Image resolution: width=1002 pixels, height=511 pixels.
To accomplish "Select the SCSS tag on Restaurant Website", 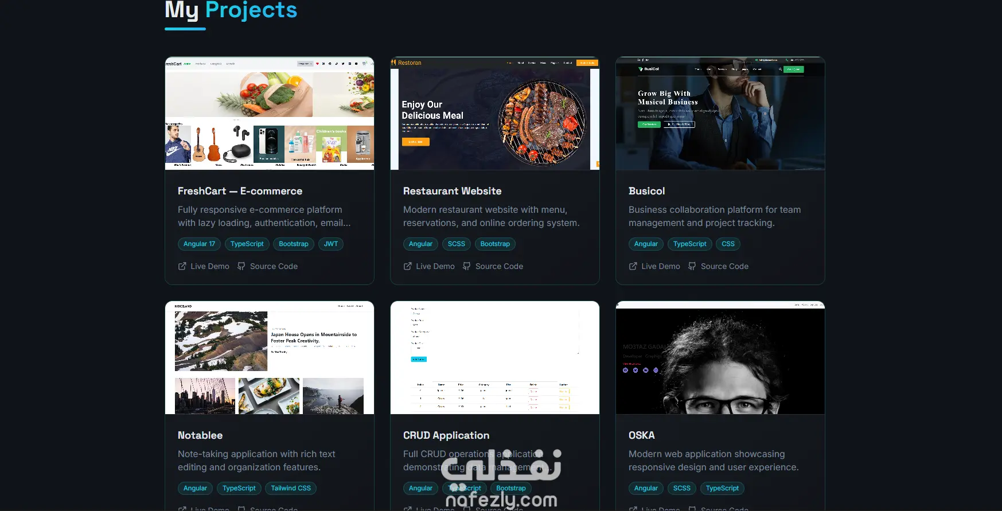I will point(457,244).
